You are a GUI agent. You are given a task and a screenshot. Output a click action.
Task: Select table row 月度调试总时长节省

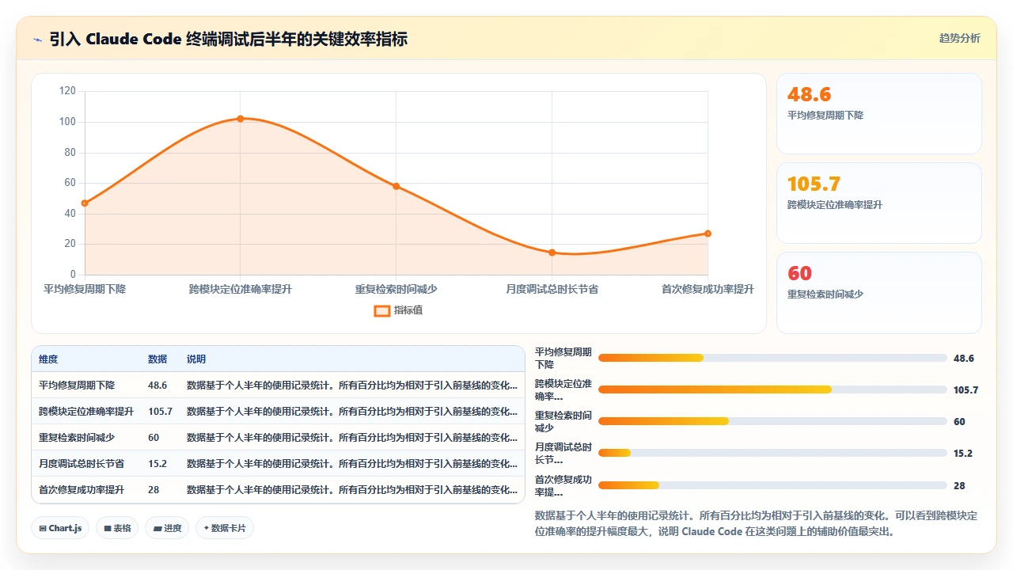[278, 464]
